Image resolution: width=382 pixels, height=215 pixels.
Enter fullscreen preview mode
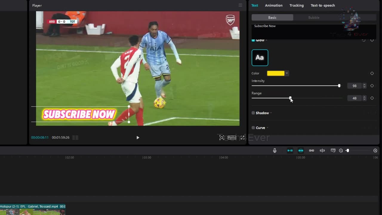(x=242, y=138)
